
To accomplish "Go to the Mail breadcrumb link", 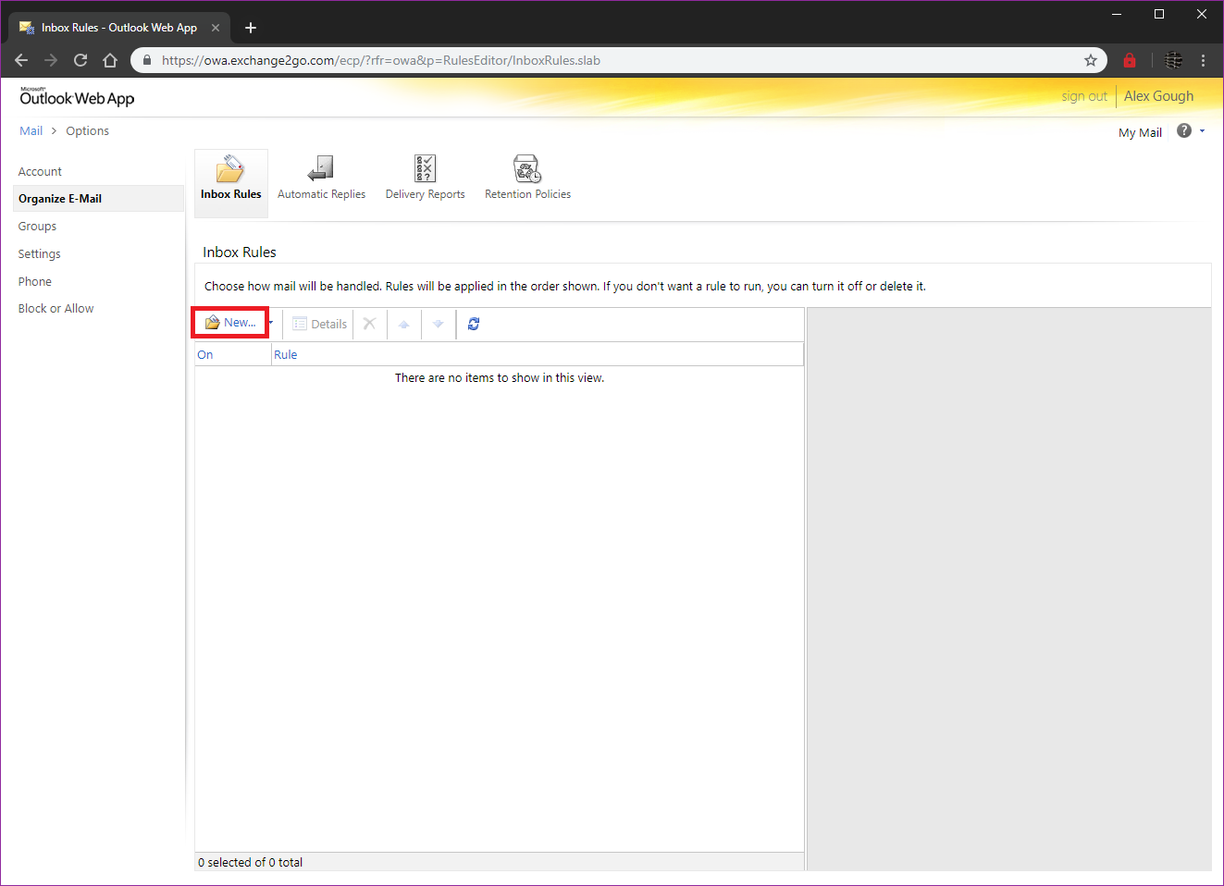I will point(31,131).
